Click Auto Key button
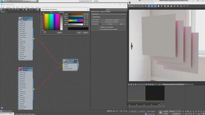Viewport: 205px width, 115px height. [x=166, y=111]
